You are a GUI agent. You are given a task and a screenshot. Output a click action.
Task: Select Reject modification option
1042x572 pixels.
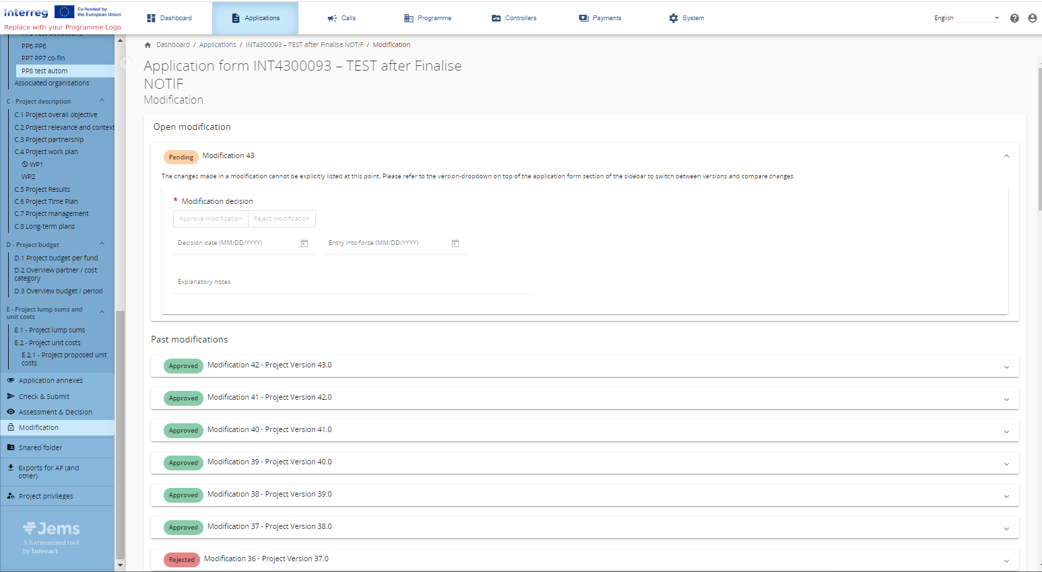point(282,219)
